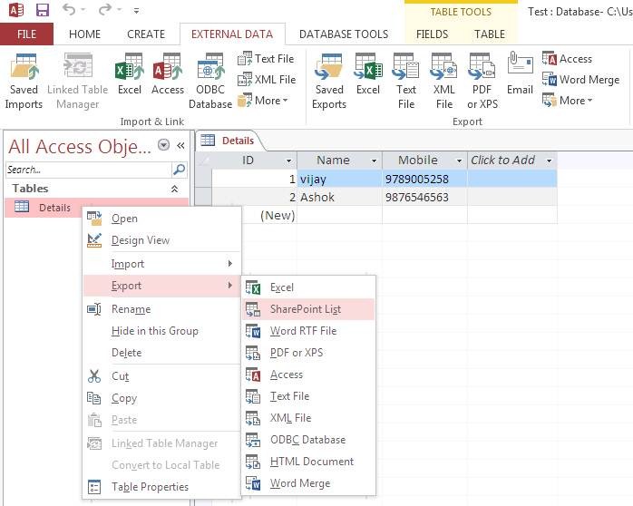Screen dimensions: 633x506
Task: Export to Text File from the Export group
Action: [405, 81]
